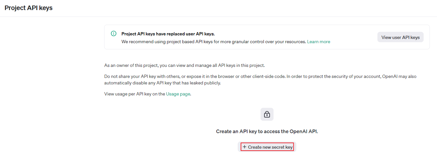Screen dimensions: 437x162
Task: Click the 'Do not share your API key' paragraph
Action: (x=260, y=80)
